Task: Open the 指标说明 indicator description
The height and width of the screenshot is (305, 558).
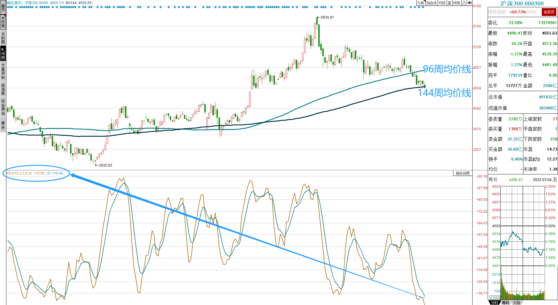Action: (x=462, y=173)
